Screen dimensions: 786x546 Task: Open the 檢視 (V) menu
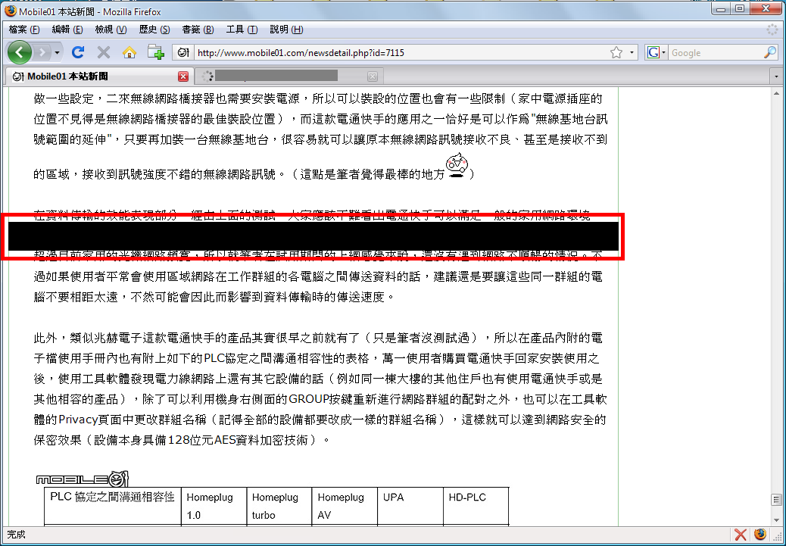pyautogui.click(x=111, y=30)
